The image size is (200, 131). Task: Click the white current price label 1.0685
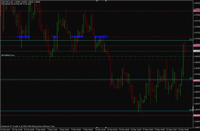(197, 51)
